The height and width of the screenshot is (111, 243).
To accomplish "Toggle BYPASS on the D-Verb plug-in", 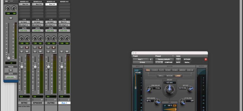I will [x=187, y=59].
